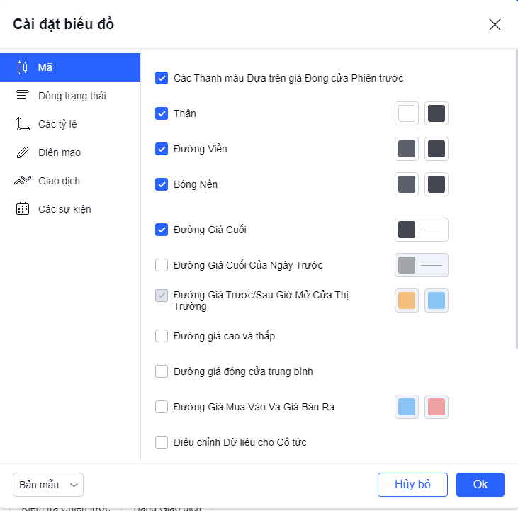
Task: Click the candlestick icon beside Mã
Action: click(23, 67)
